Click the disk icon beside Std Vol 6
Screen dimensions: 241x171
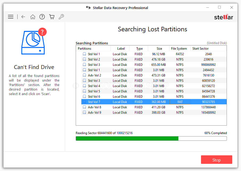[85, 97]
